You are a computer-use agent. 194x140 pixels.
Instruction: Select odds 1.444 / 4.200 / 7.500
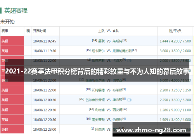point(175,41)
